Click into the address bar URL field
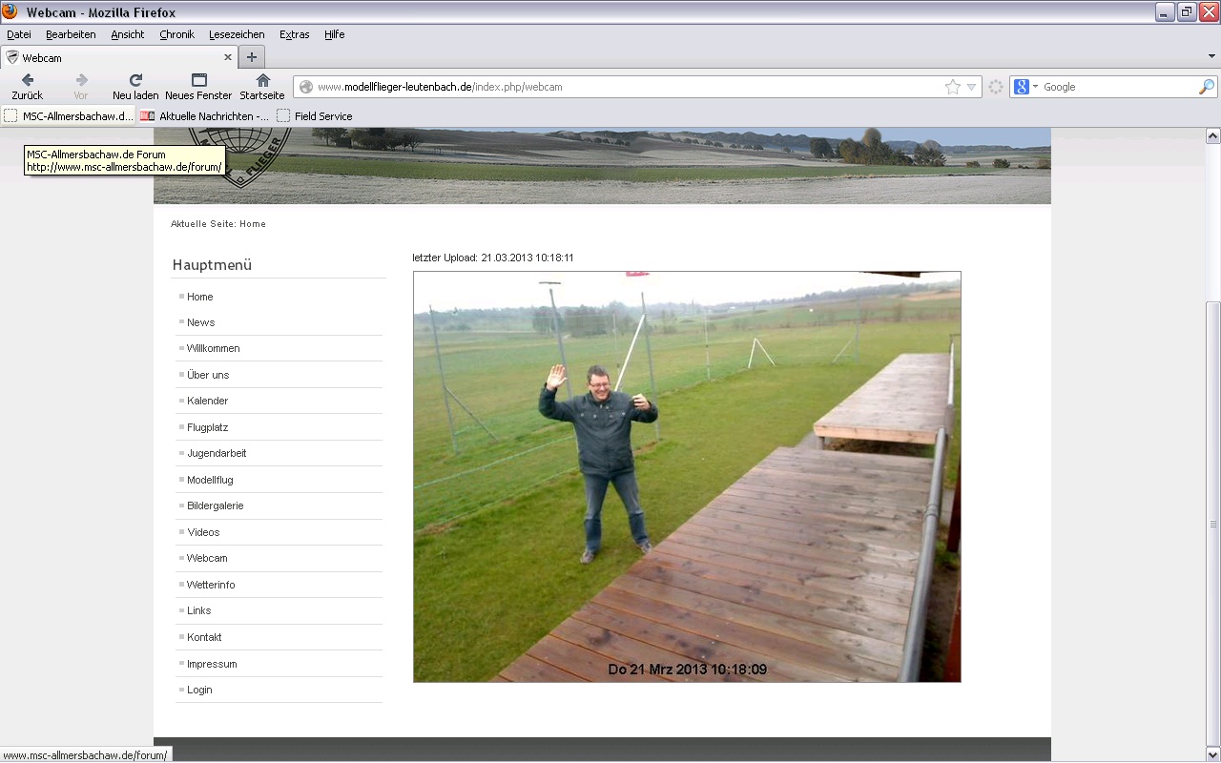The image size is (1221, 763). click(x=620, y=87)
